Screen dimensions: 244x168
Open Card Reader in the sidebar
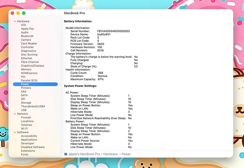[x=29, y=44]
